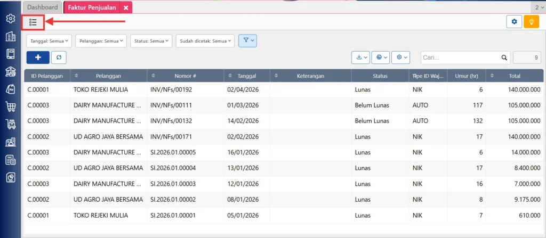Click the orange lightbulb tips icon
The height and width of the screenshot is (238, 546).
pos(532,22)
